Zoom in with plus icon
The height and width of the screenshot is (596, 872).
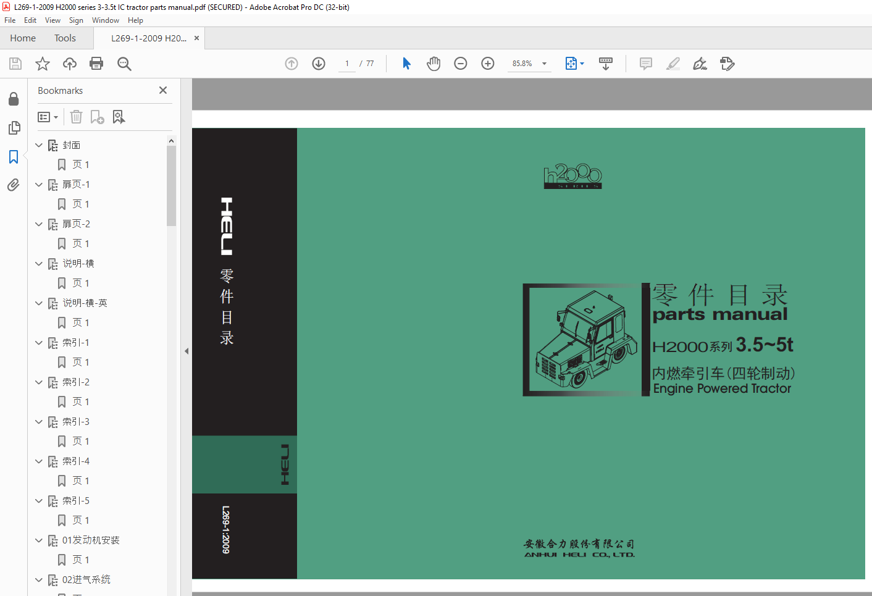click(488, 64)
